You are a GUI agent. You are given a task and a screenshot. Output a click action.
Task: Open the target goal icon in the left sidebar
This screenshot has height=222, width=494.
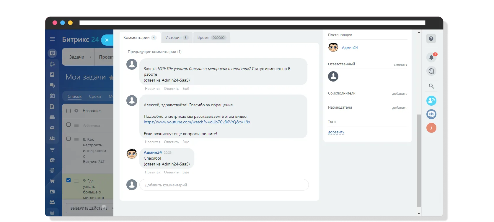pos(52,170)
